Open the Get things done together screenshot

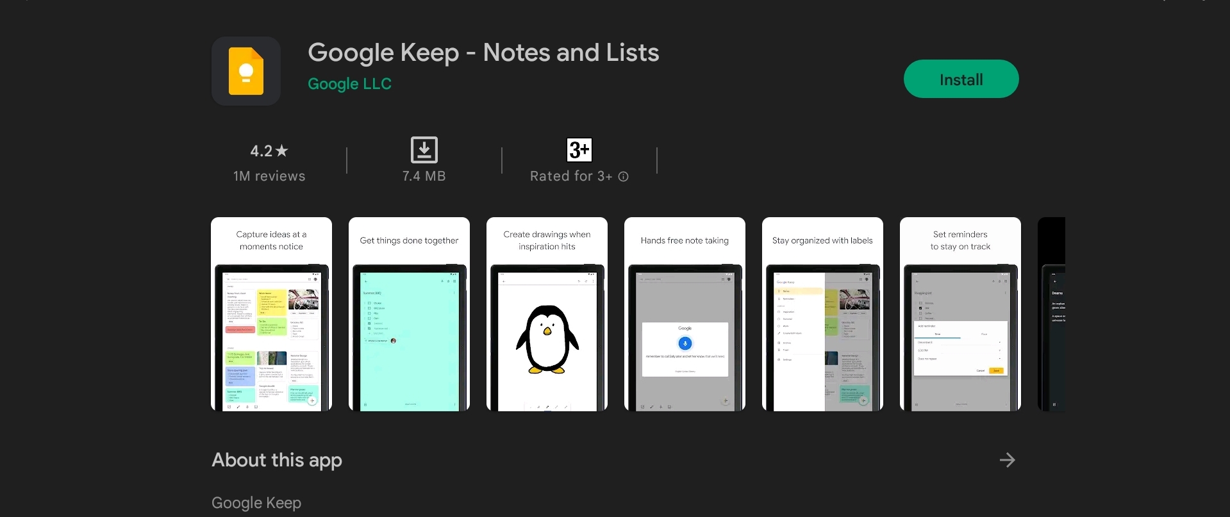click(x=409, y=314)
